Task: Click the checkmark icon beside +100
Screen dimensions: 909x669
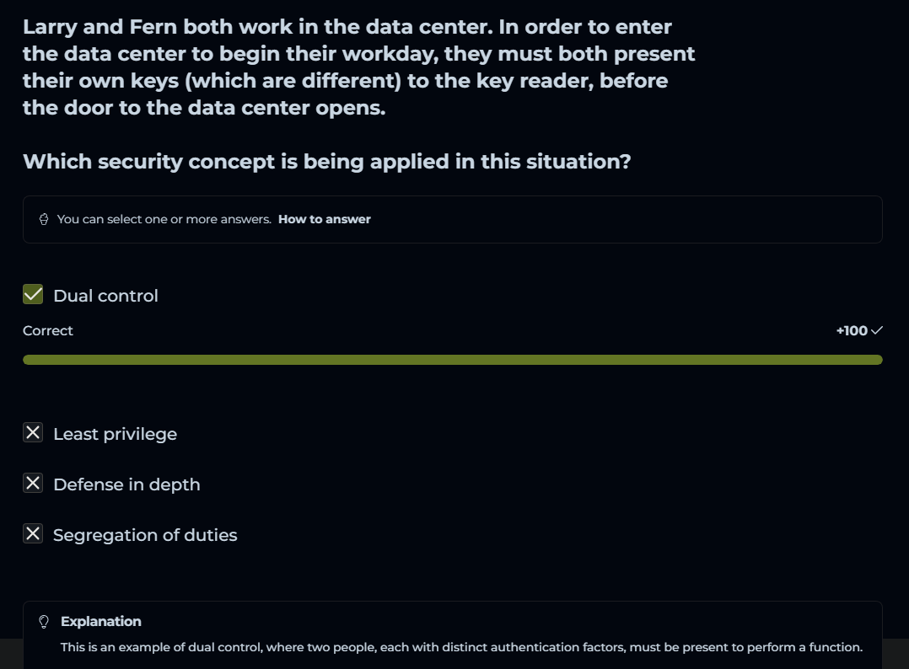Action: pyautogui.click(x=877, y=330)
